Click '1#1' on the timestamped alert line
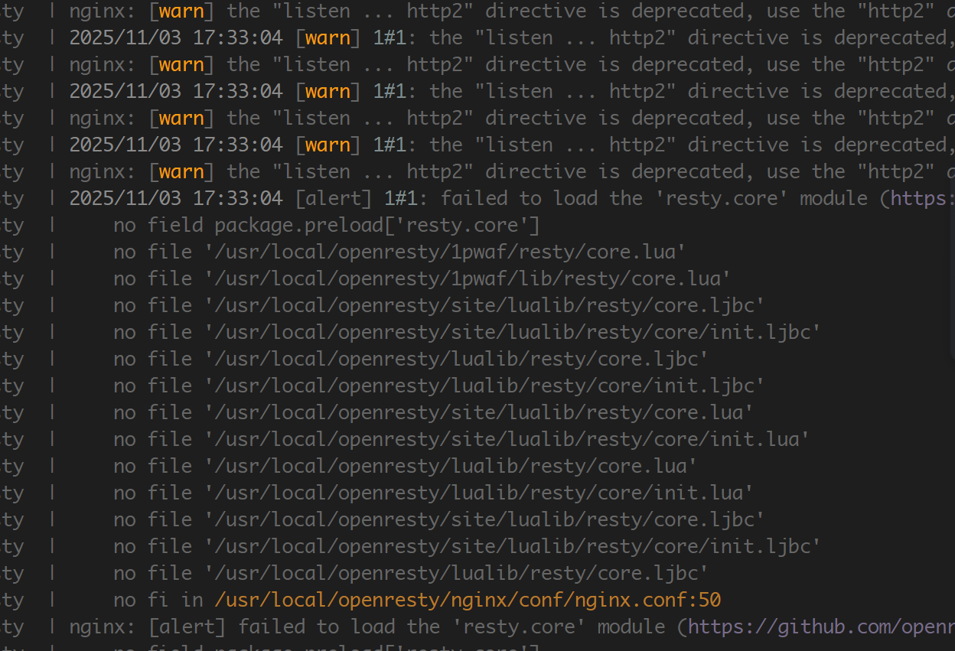This screenshot has width=955, height=651. pos(400,198)
